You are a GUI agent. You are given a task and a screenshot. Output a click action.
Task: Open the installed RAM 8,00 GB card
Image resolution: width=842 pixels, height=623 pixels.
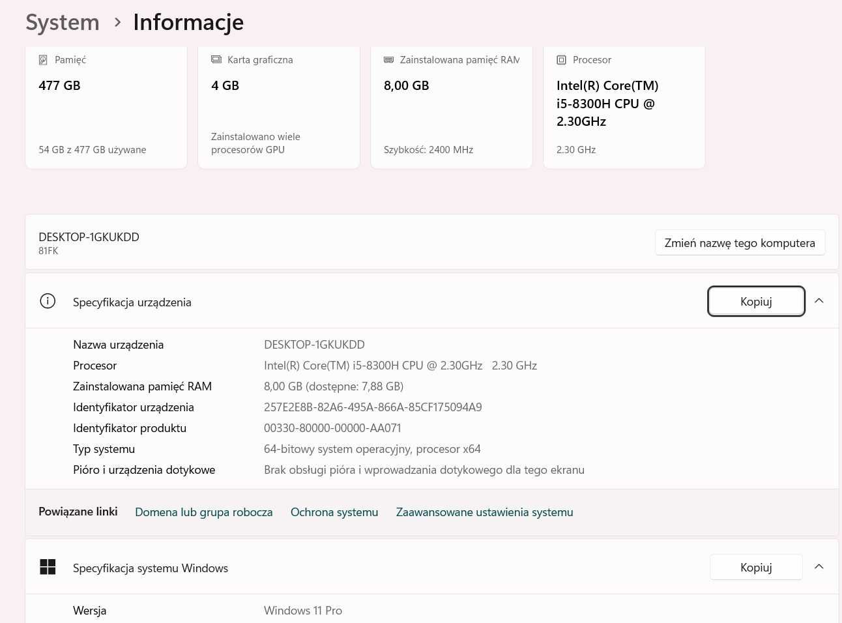tap(452, 108)
